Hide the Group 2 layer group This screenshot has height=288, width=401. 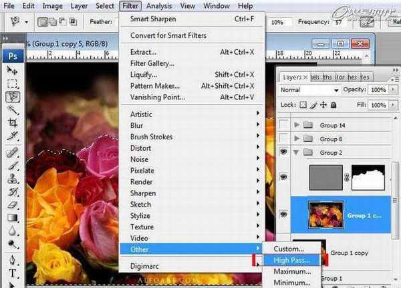pos(285,153)
